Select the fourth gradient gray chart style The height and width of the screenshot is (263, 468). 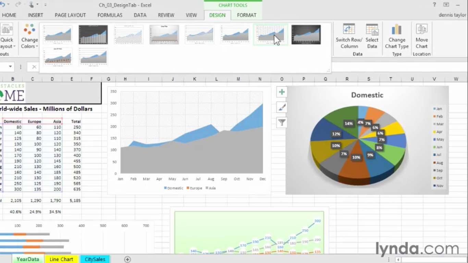pos(164,35)
